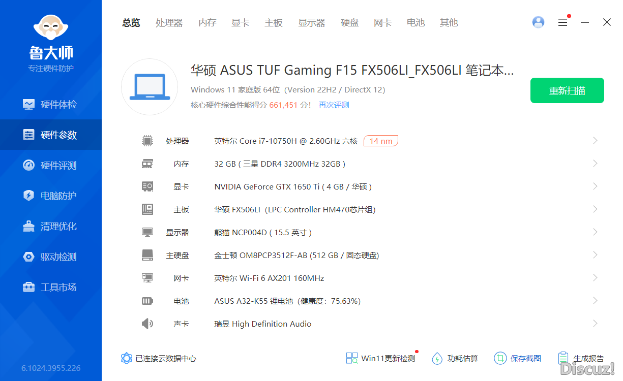This screenshot has width=623, height=381.
Task: Click the processor chip icon
Action: (x=147, y=141)
